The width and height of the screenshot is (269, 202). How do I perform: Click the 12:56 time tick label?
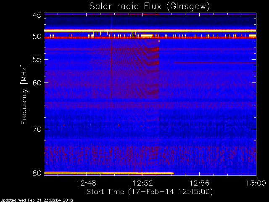(199, 183)
